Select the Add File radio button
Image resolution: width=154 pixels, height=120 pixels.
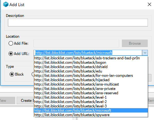[x=11, y=43]
